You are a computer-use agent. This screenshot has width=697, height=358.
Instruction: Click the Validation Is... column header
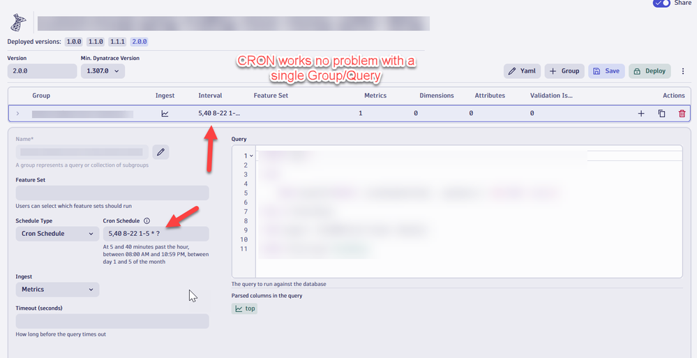point(551,96)
